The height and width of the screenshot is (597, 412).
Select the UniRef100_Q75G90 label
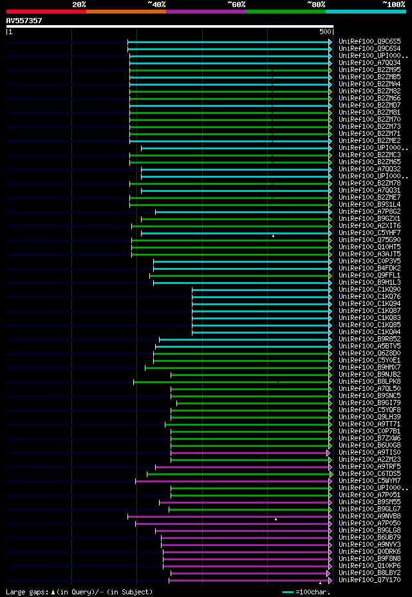pyautogui.click(x=370, y=240)
